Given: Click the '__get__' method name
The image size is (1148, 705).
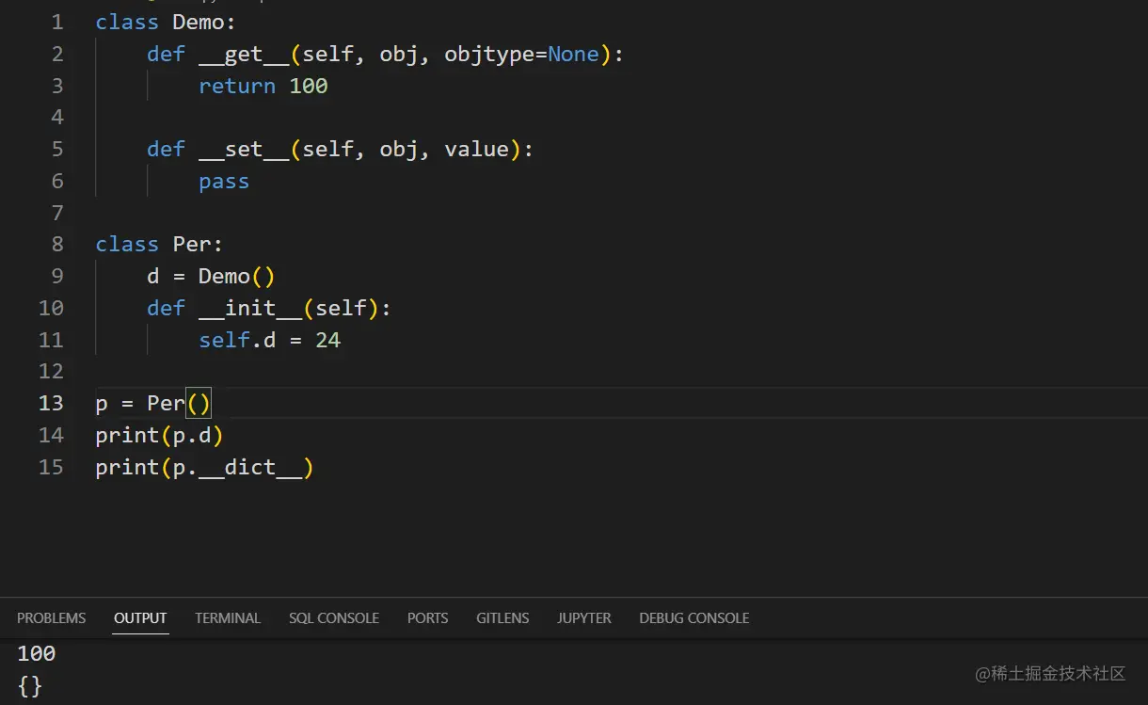Looking at the screenshot, I should point(243,55).
